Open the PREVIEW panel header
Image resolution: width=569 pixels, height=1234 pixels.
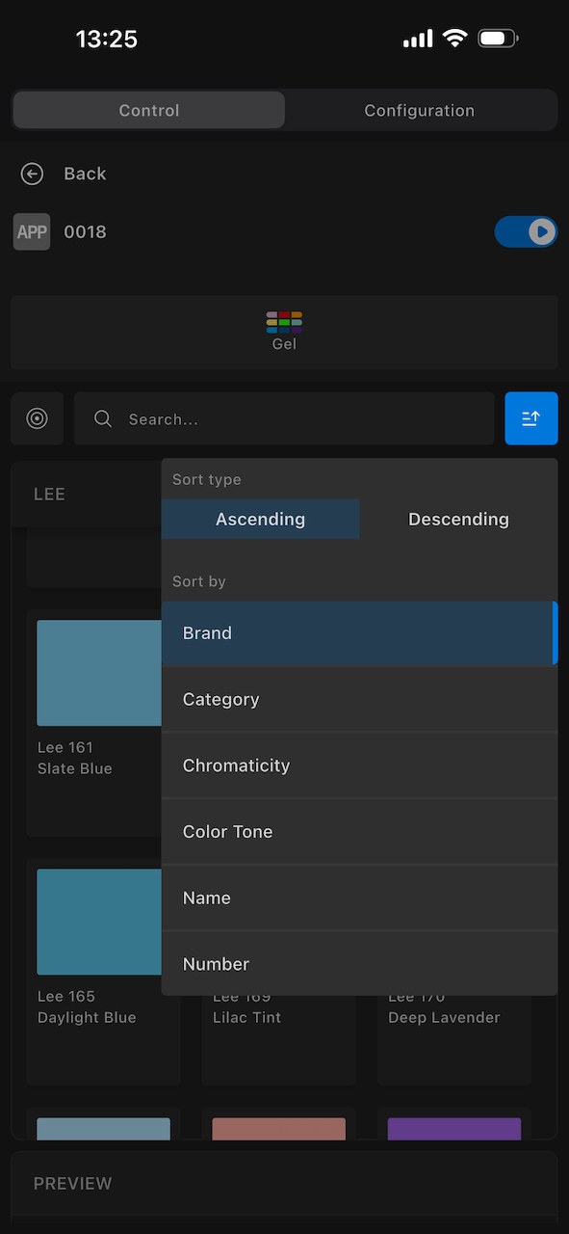(x=284, y=1183)
